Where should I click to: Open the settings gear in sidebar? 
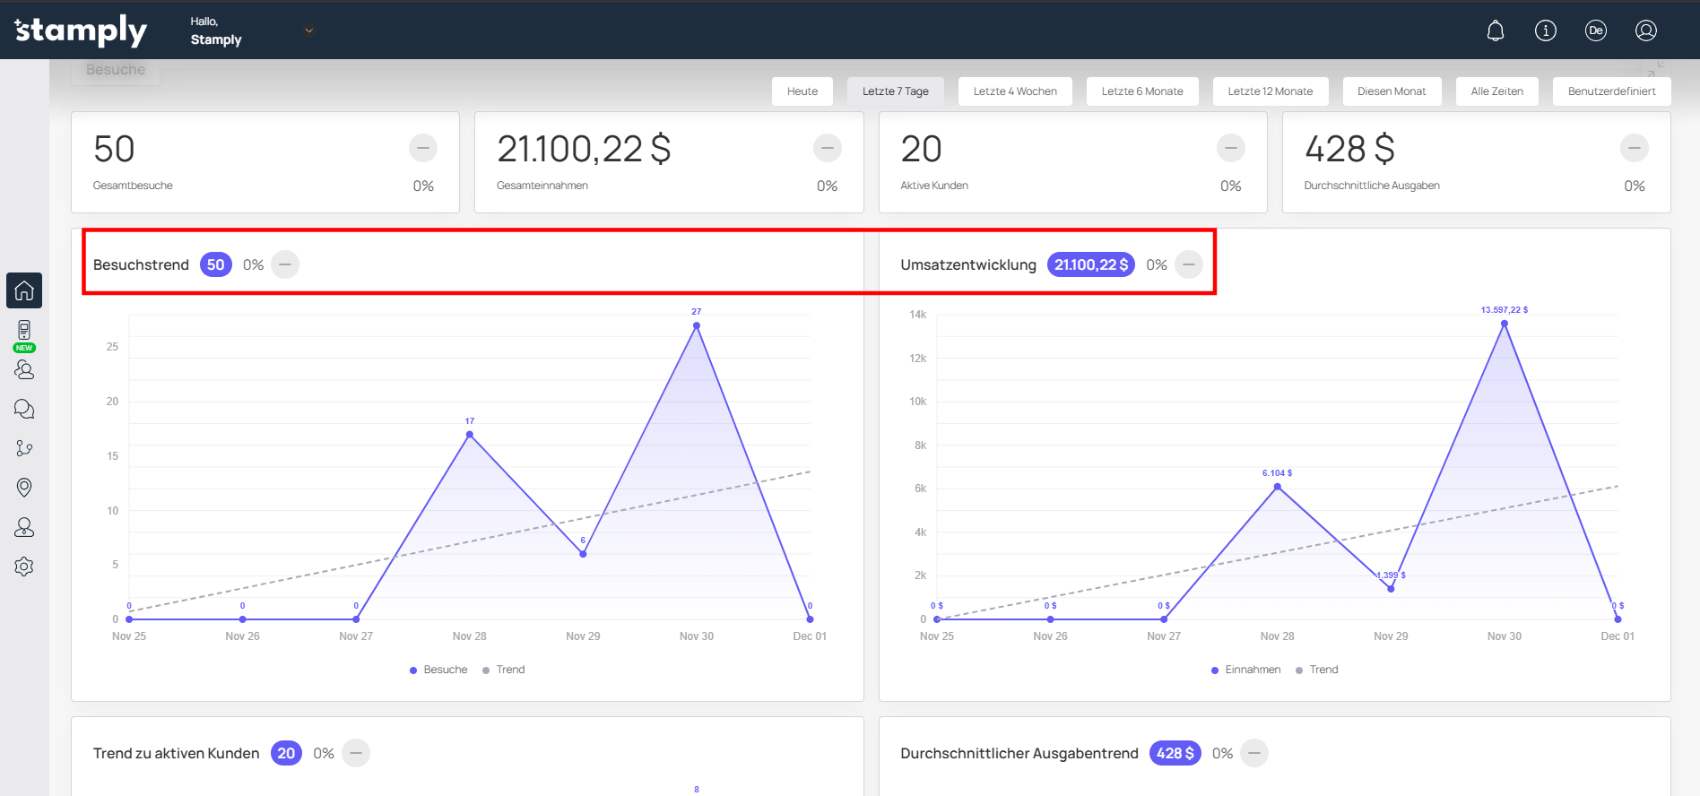(x=24, y=567)
